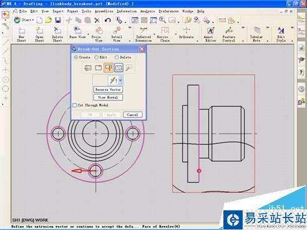
Task: Click the vector method icon in dialog
Action: point(114,80)
